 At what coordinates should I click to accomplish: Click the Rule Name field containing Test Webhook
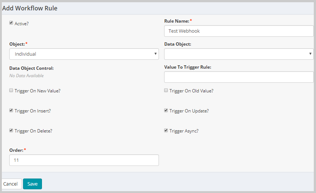pyautogui.click(x=239, y=31)
